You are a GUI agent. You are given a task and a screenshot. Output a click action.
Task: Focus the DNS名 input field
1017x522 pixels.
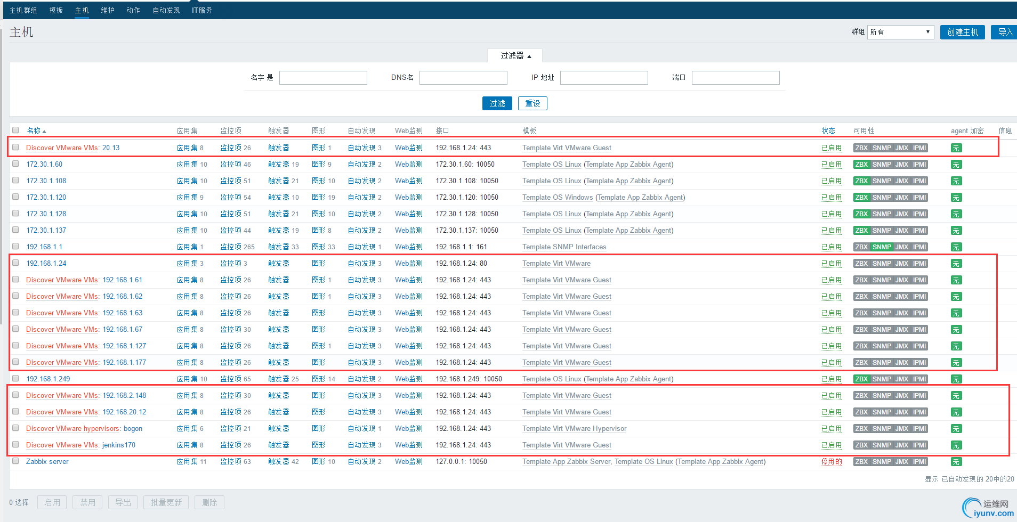click(463, 78)
